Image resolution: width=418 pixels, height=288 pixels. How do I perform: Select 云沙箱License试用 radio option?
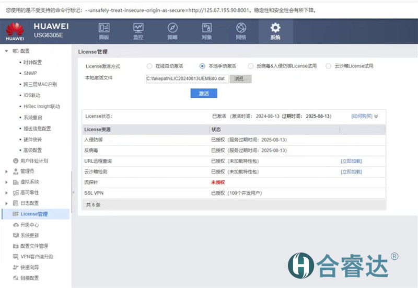pyautogui.click(x=328, y=66)
